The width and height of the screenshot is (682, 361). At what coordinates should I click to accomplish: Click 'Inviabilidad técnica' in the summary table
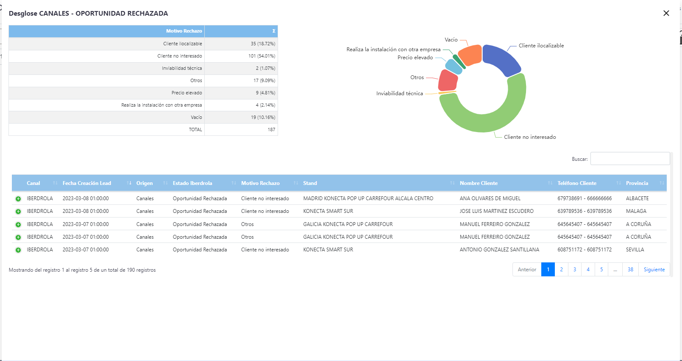[x=182, y=68]
